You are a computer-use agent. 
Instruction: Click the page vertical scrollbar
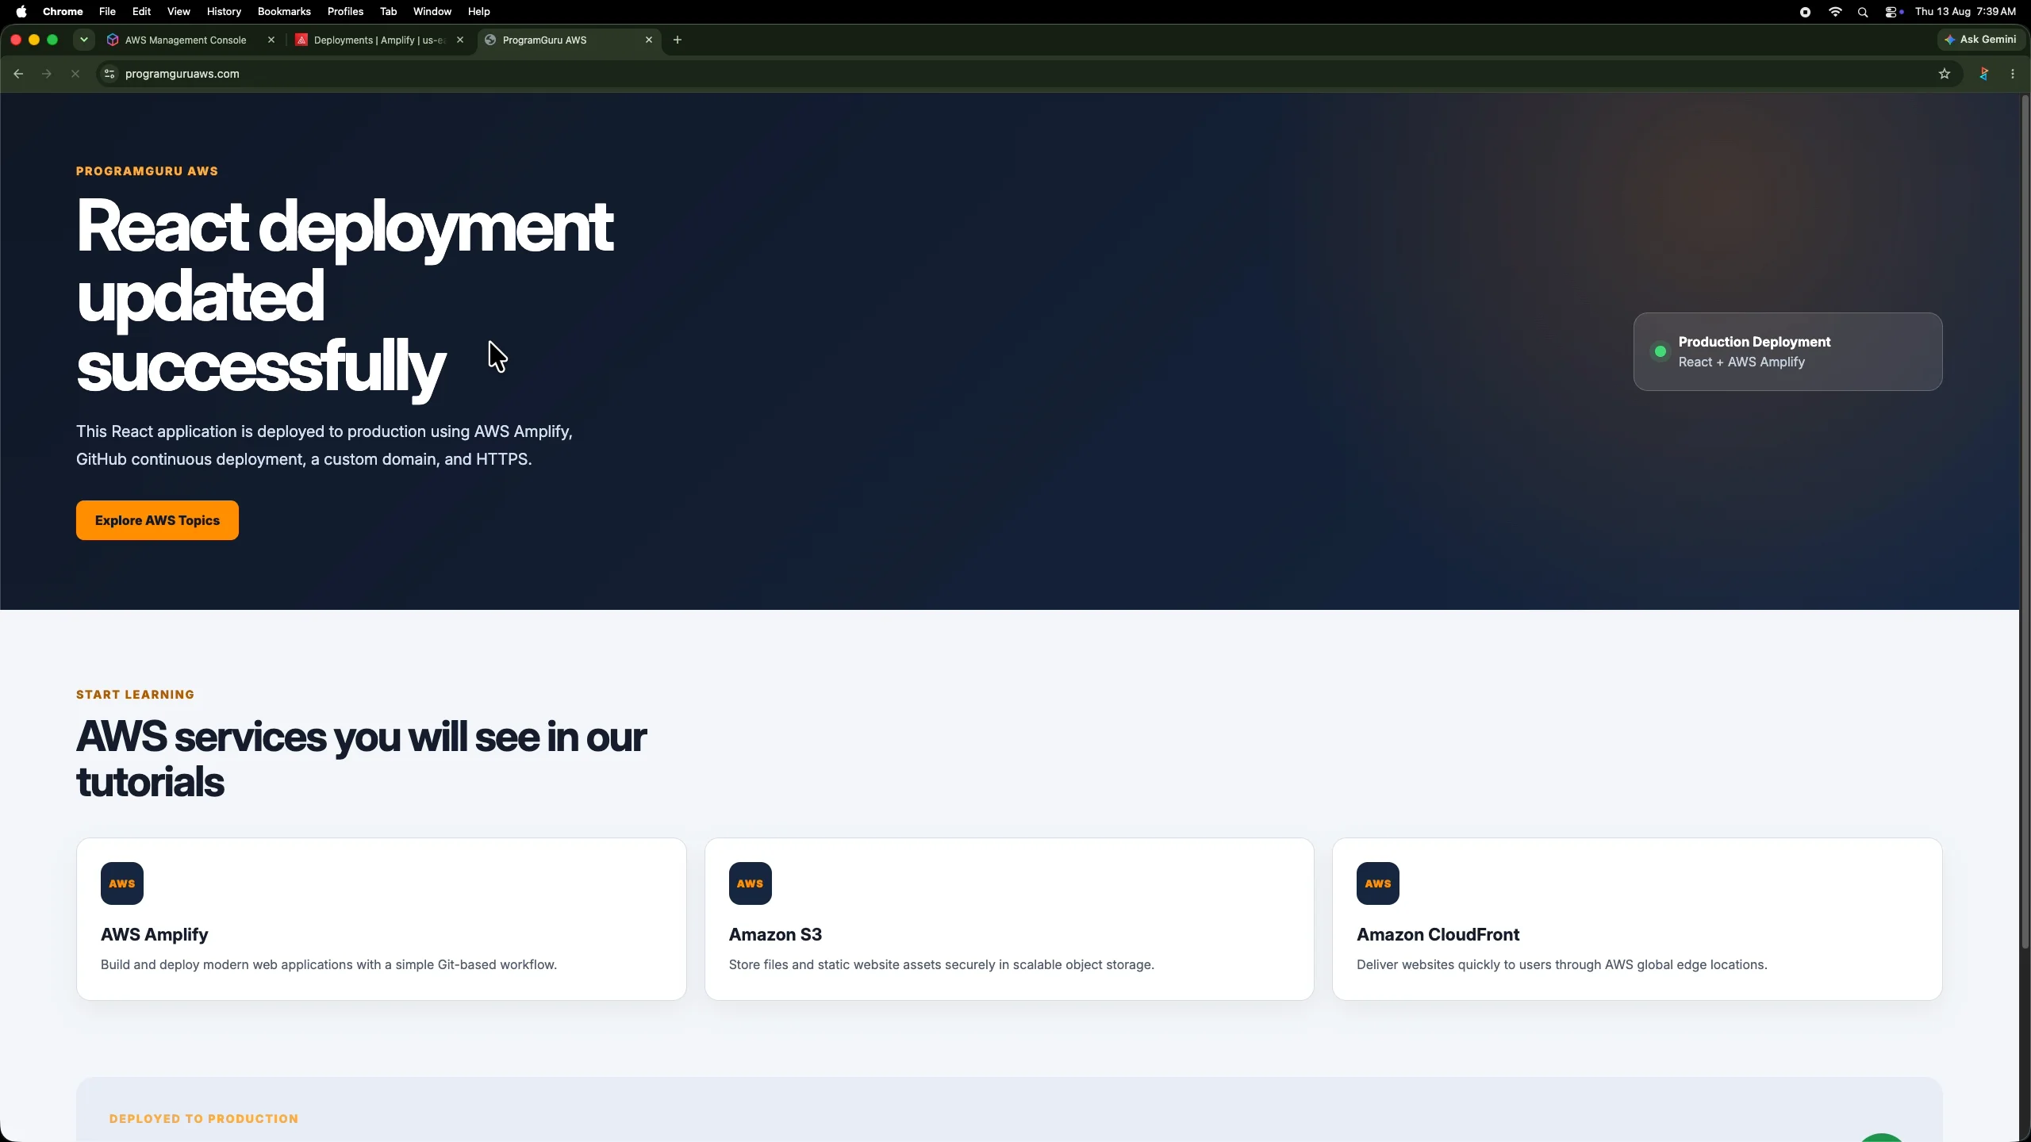coord(2025,523)
